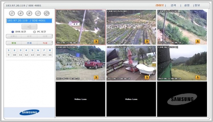The image size is (213, 122).
Task: Click channel 12 number button
Action: (x=26, y=55)
